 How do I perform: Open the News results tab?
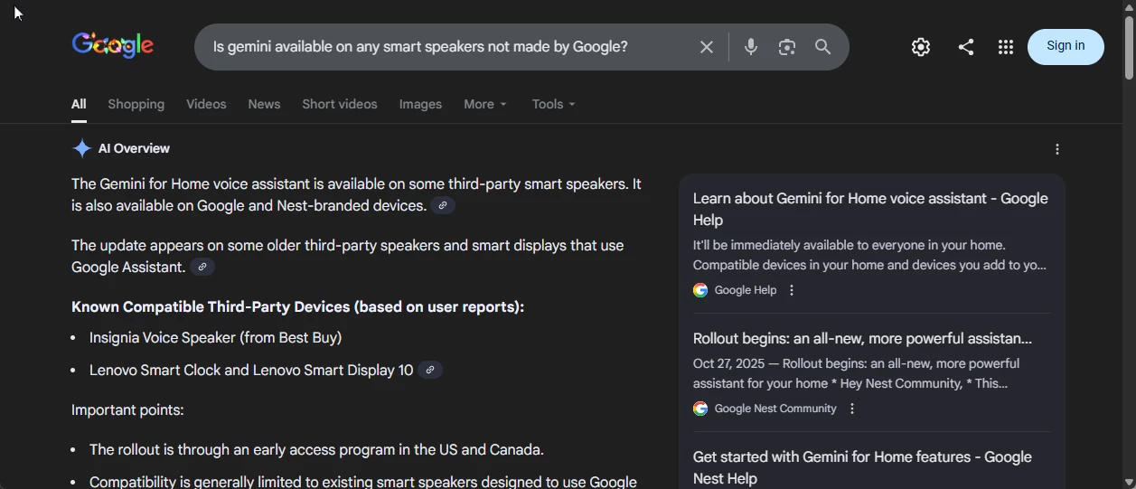coord(264,104)
